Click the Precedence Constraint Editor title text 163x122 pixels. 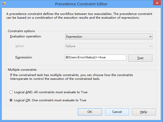pos(81,4)
